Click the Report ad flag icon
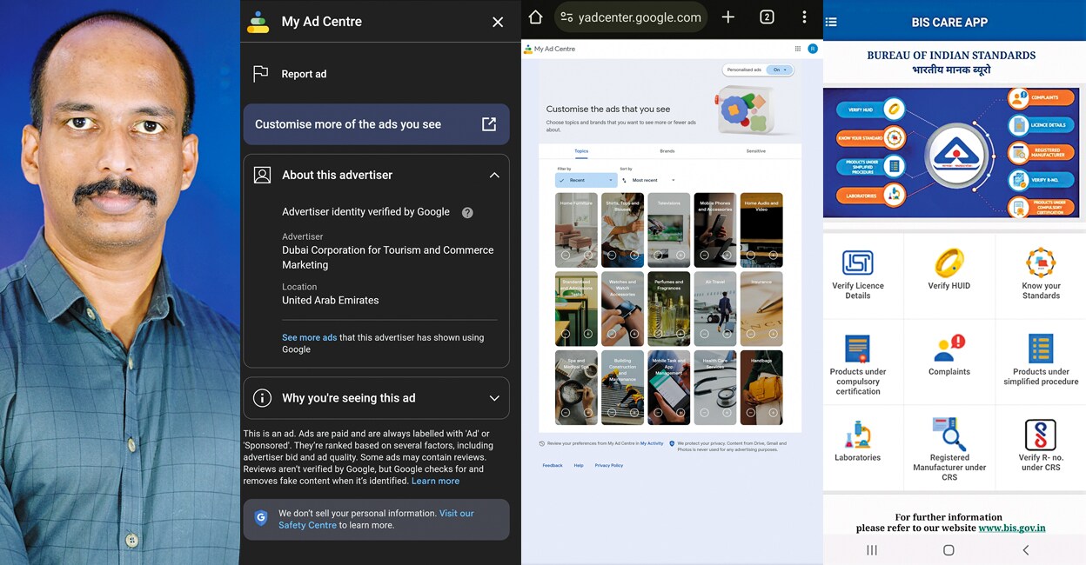Screen dimensions: 1086x565 [x=260, y=74]
